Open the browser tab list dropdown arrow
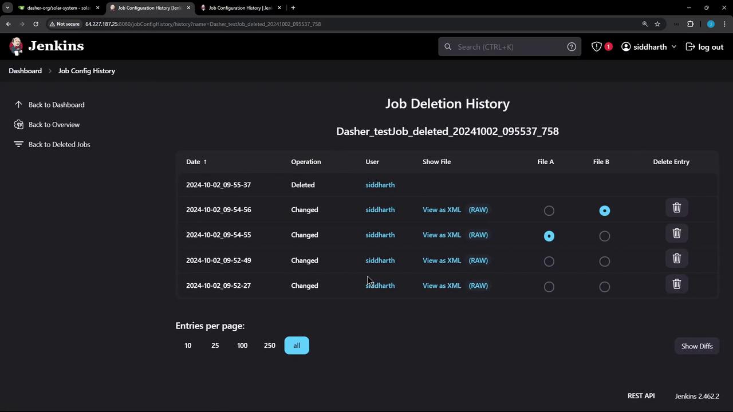 tap(7, 8)
